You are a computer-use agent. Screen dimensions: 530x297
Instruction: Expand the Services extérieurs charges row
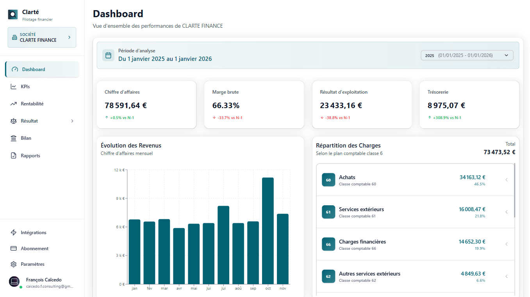[x=507, y=212]
